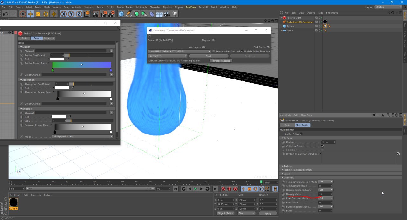Open the Simulate menu

(x=89, y=7)
